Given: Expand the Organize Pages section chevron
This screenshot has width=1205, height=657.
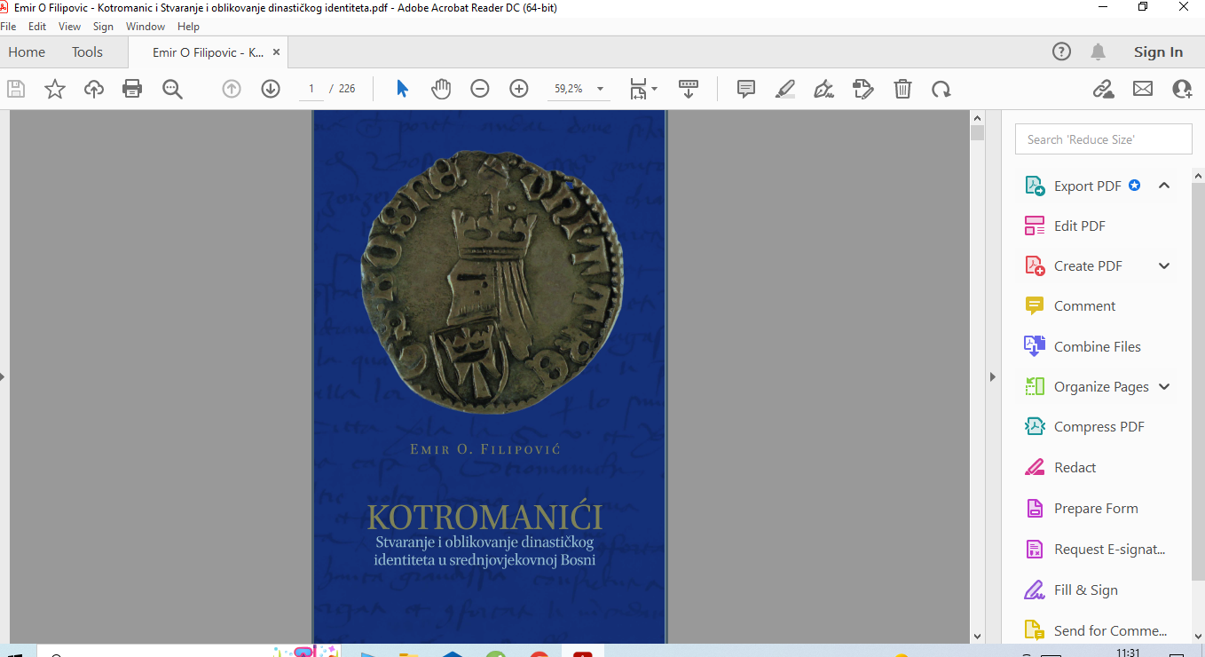Looking at the screenshot, I should click(x=1164, y=386).
